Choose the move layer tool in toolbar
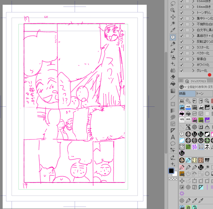Viewport: 213px width, 209px height. pyautogui.click(x=173, y=17)
